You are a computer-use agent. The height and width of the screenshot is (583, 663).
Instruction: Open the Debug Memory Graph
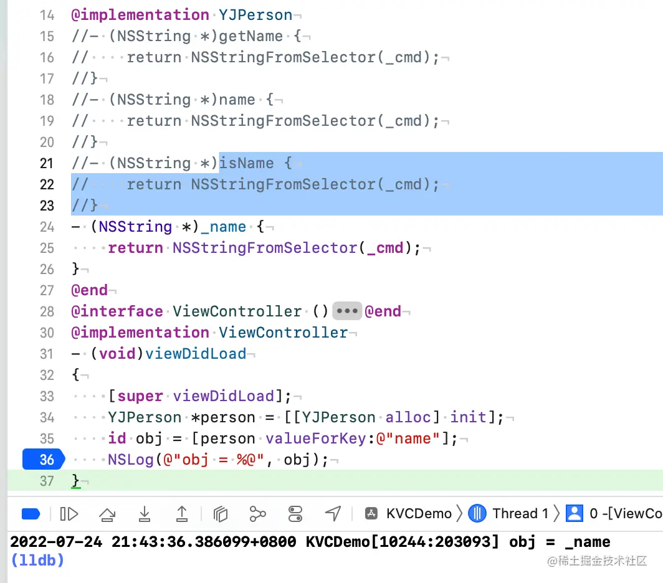(x=257, y=514)
